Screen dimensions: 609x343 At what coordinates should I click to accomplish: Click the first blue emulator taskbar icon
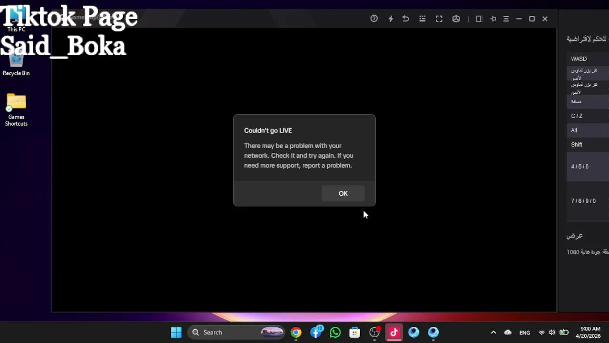(413, 332)
